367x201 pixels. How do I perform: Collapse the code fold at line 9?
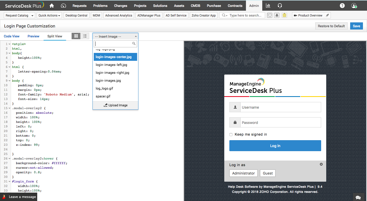[10, 81]
